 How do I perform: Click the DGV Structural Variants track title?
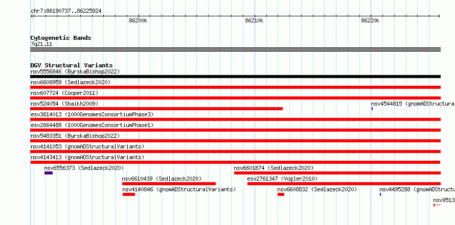[72, 65]
